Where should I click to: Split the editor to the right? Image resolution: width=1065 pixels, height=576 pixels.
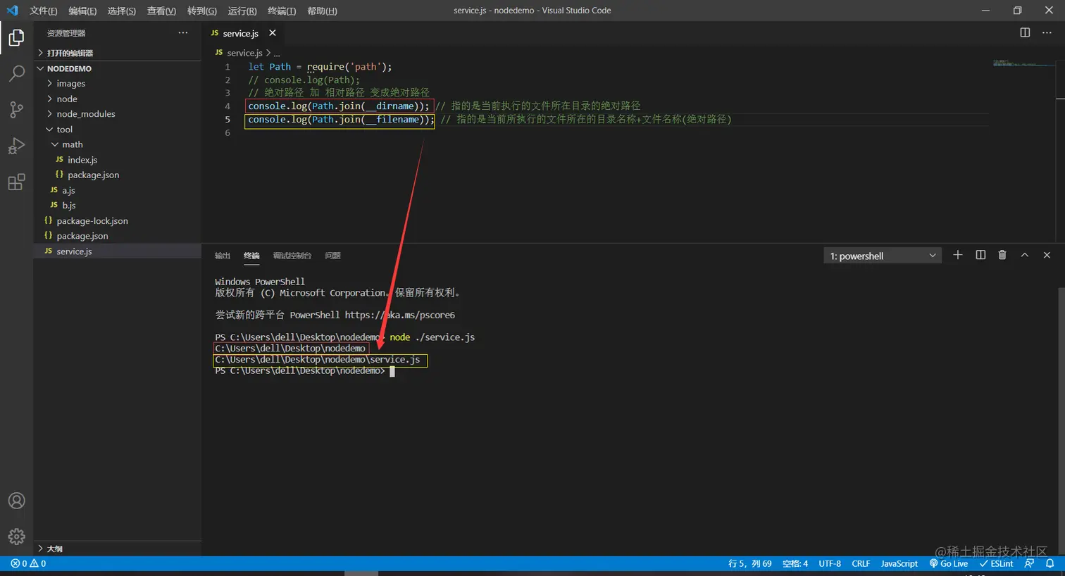pos(1025,32)
